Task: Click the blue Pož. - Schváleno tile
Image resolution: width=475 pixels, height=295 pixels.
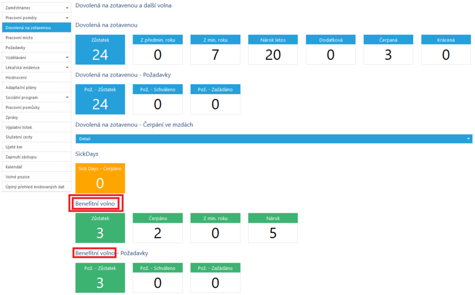Action: (157, 99)
